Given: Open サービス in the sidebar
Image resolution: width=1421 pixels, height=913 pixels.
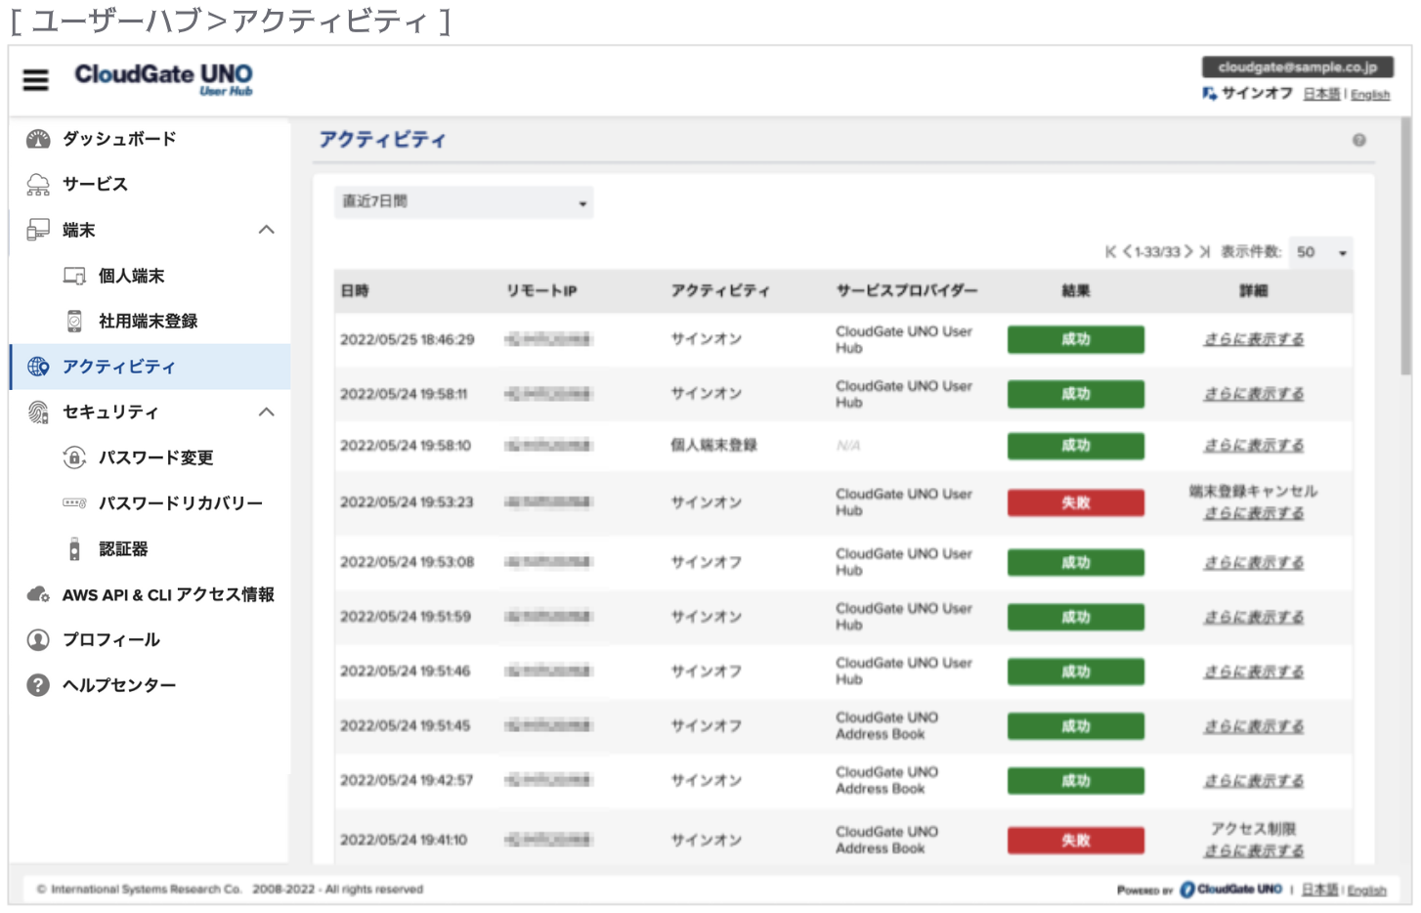Looking at the screenshot, I should (95, 184).
